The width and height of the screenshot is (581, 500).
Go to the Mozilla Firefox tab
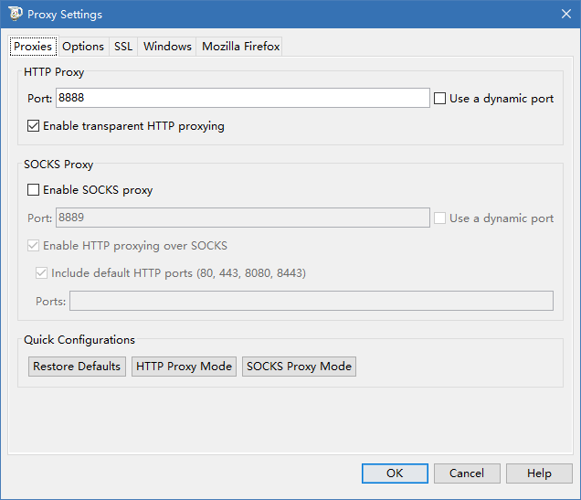tap(240, 47)
